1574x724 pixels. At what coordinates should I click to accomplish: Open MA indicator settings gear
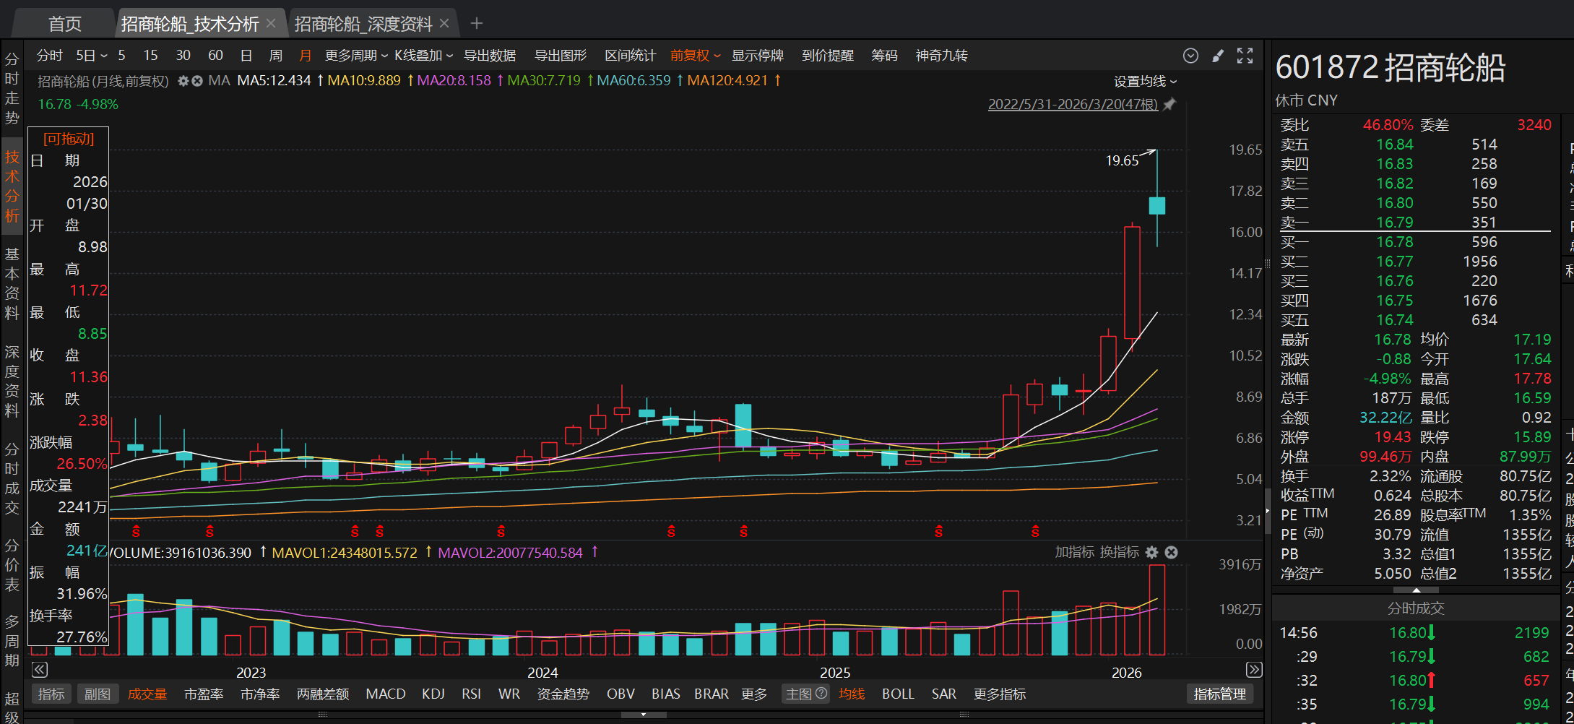click(183, 81)
